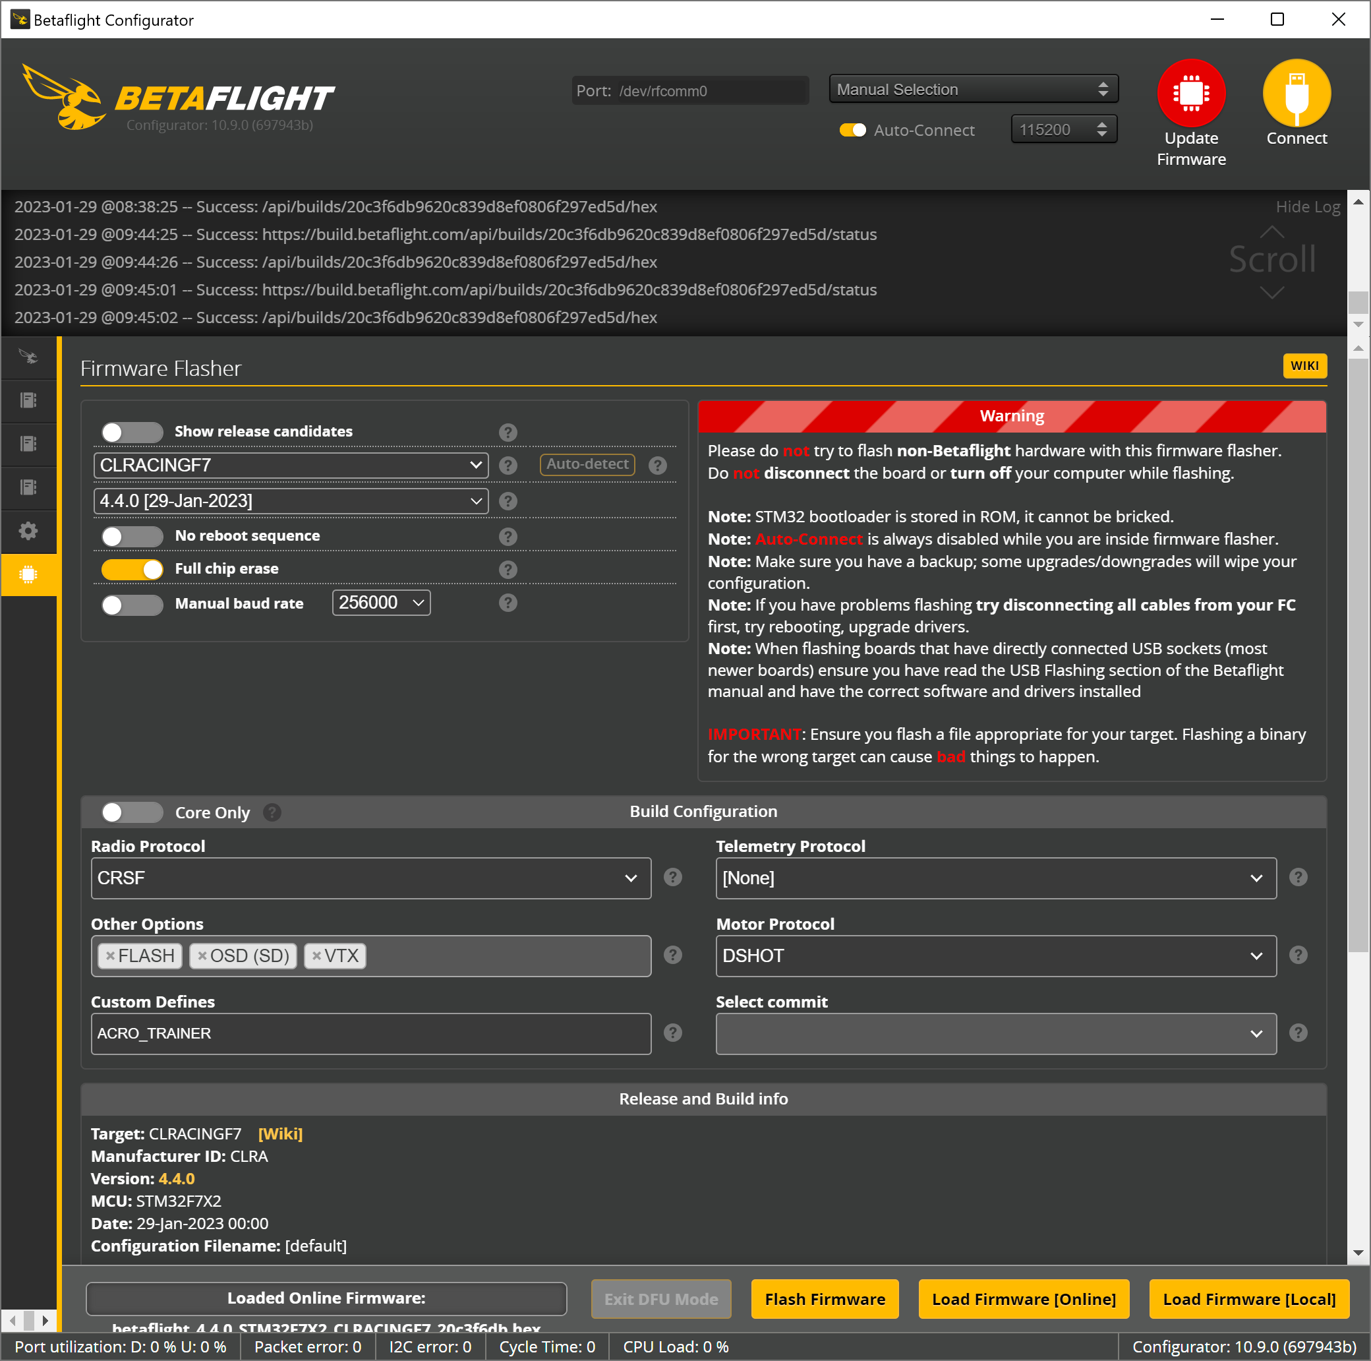This screenshot has width=1371, height=1361.
Task: Enable Show release candidates
Action: click(x=131, y=431)
